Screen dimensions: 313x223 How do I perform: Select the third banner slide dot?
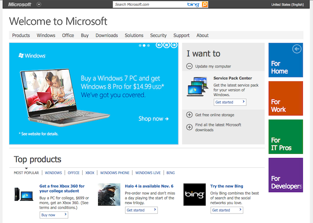tap(148, 45)
